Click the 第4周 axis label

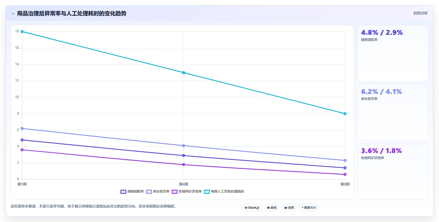[183, 184]
